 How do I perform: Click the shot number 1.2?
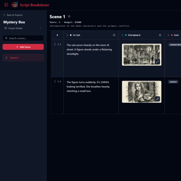pyautogui.click(x=59, y=81)
